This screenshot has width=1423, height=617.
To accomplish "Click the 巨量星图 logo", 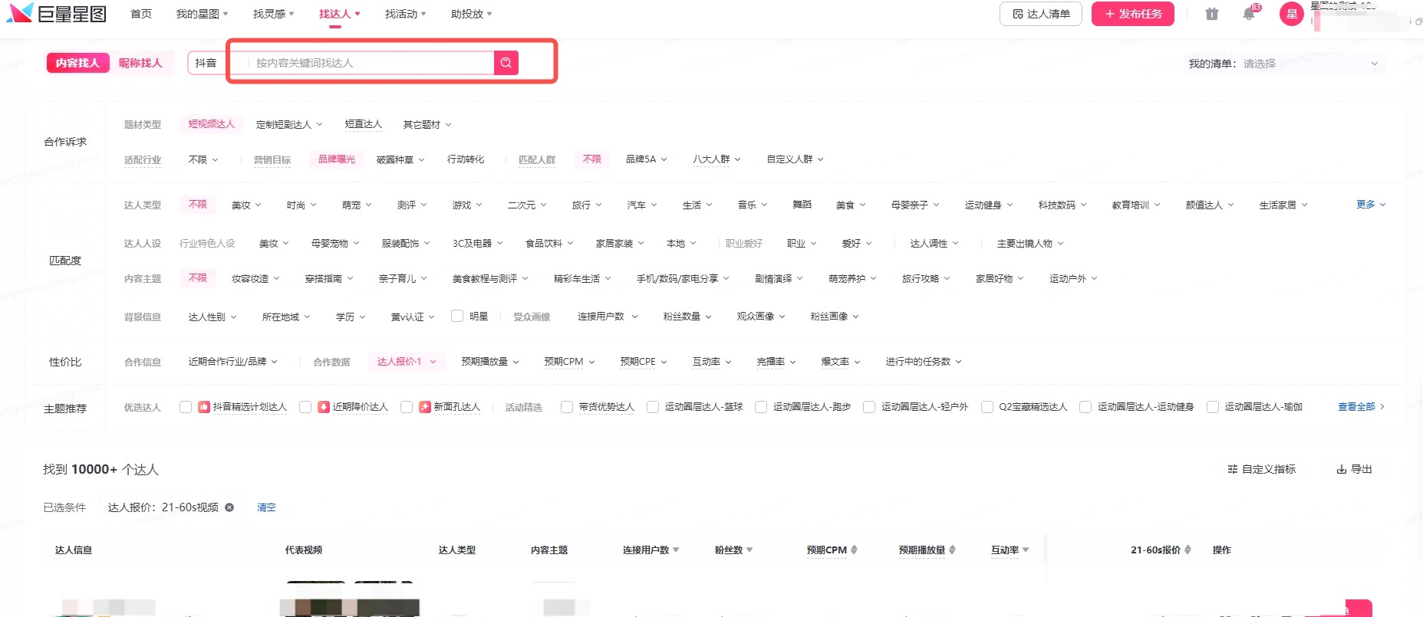I will pos(56,13).
